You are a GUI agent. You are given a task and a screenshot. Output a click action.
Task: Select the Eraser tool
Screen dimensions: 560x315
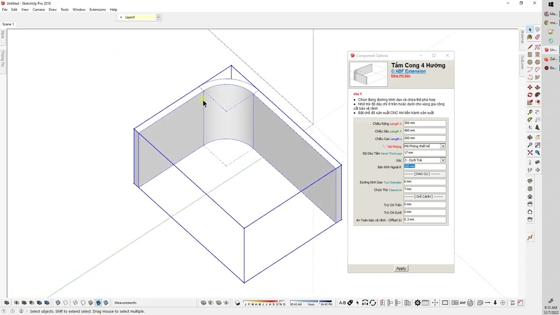click(x=538, y=37)
